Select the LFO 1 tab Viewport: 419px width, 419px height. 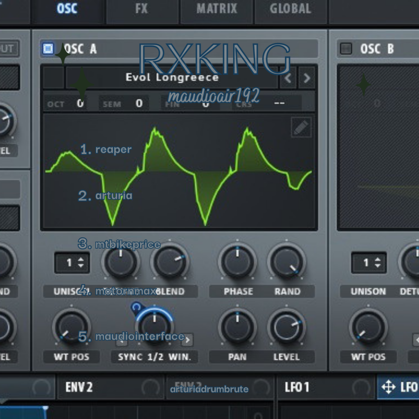pos(326,387)
